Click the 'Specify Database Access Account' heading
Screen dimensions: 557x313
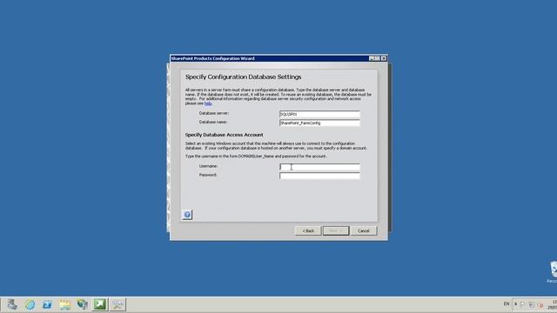pos(225,135)
